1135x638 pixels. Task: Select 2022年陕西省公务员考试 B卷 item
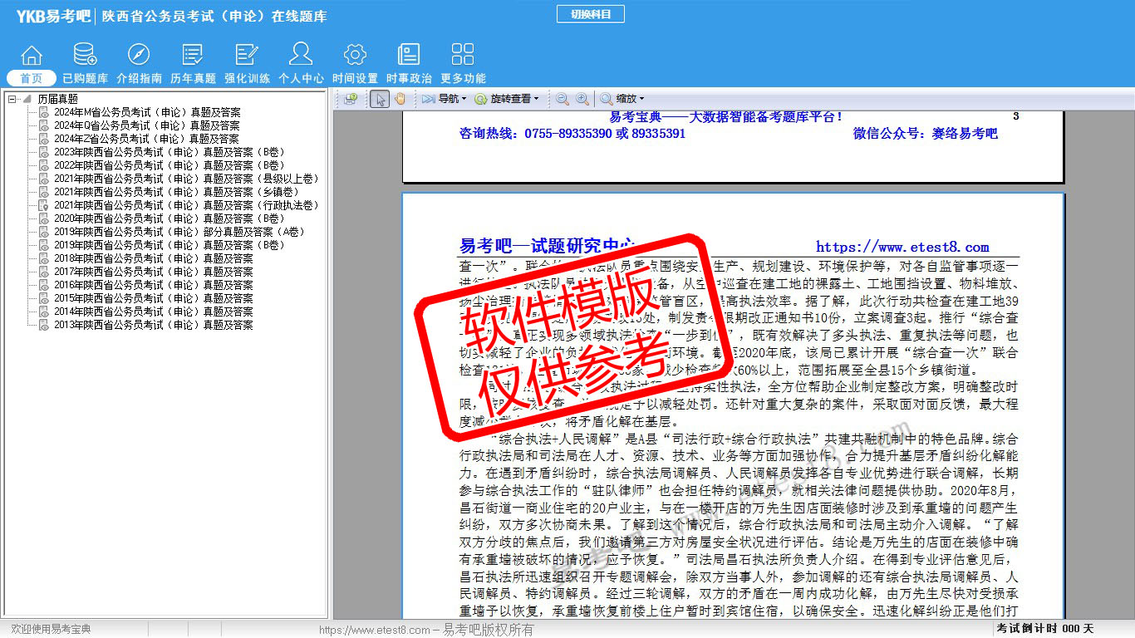170,165
